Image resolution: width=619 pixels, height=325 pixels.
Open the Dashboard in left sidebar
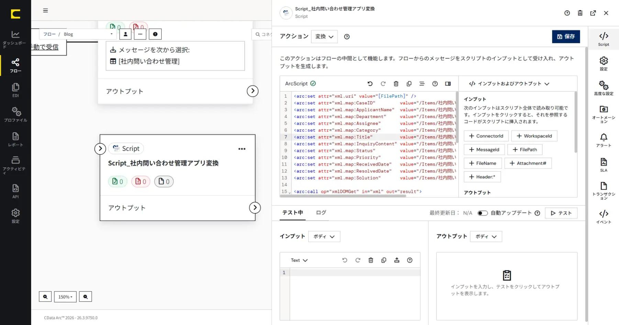(15, 39)
